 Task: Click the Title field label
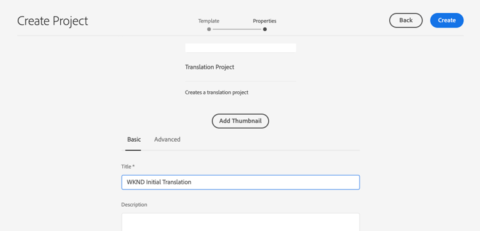[127, 167]
